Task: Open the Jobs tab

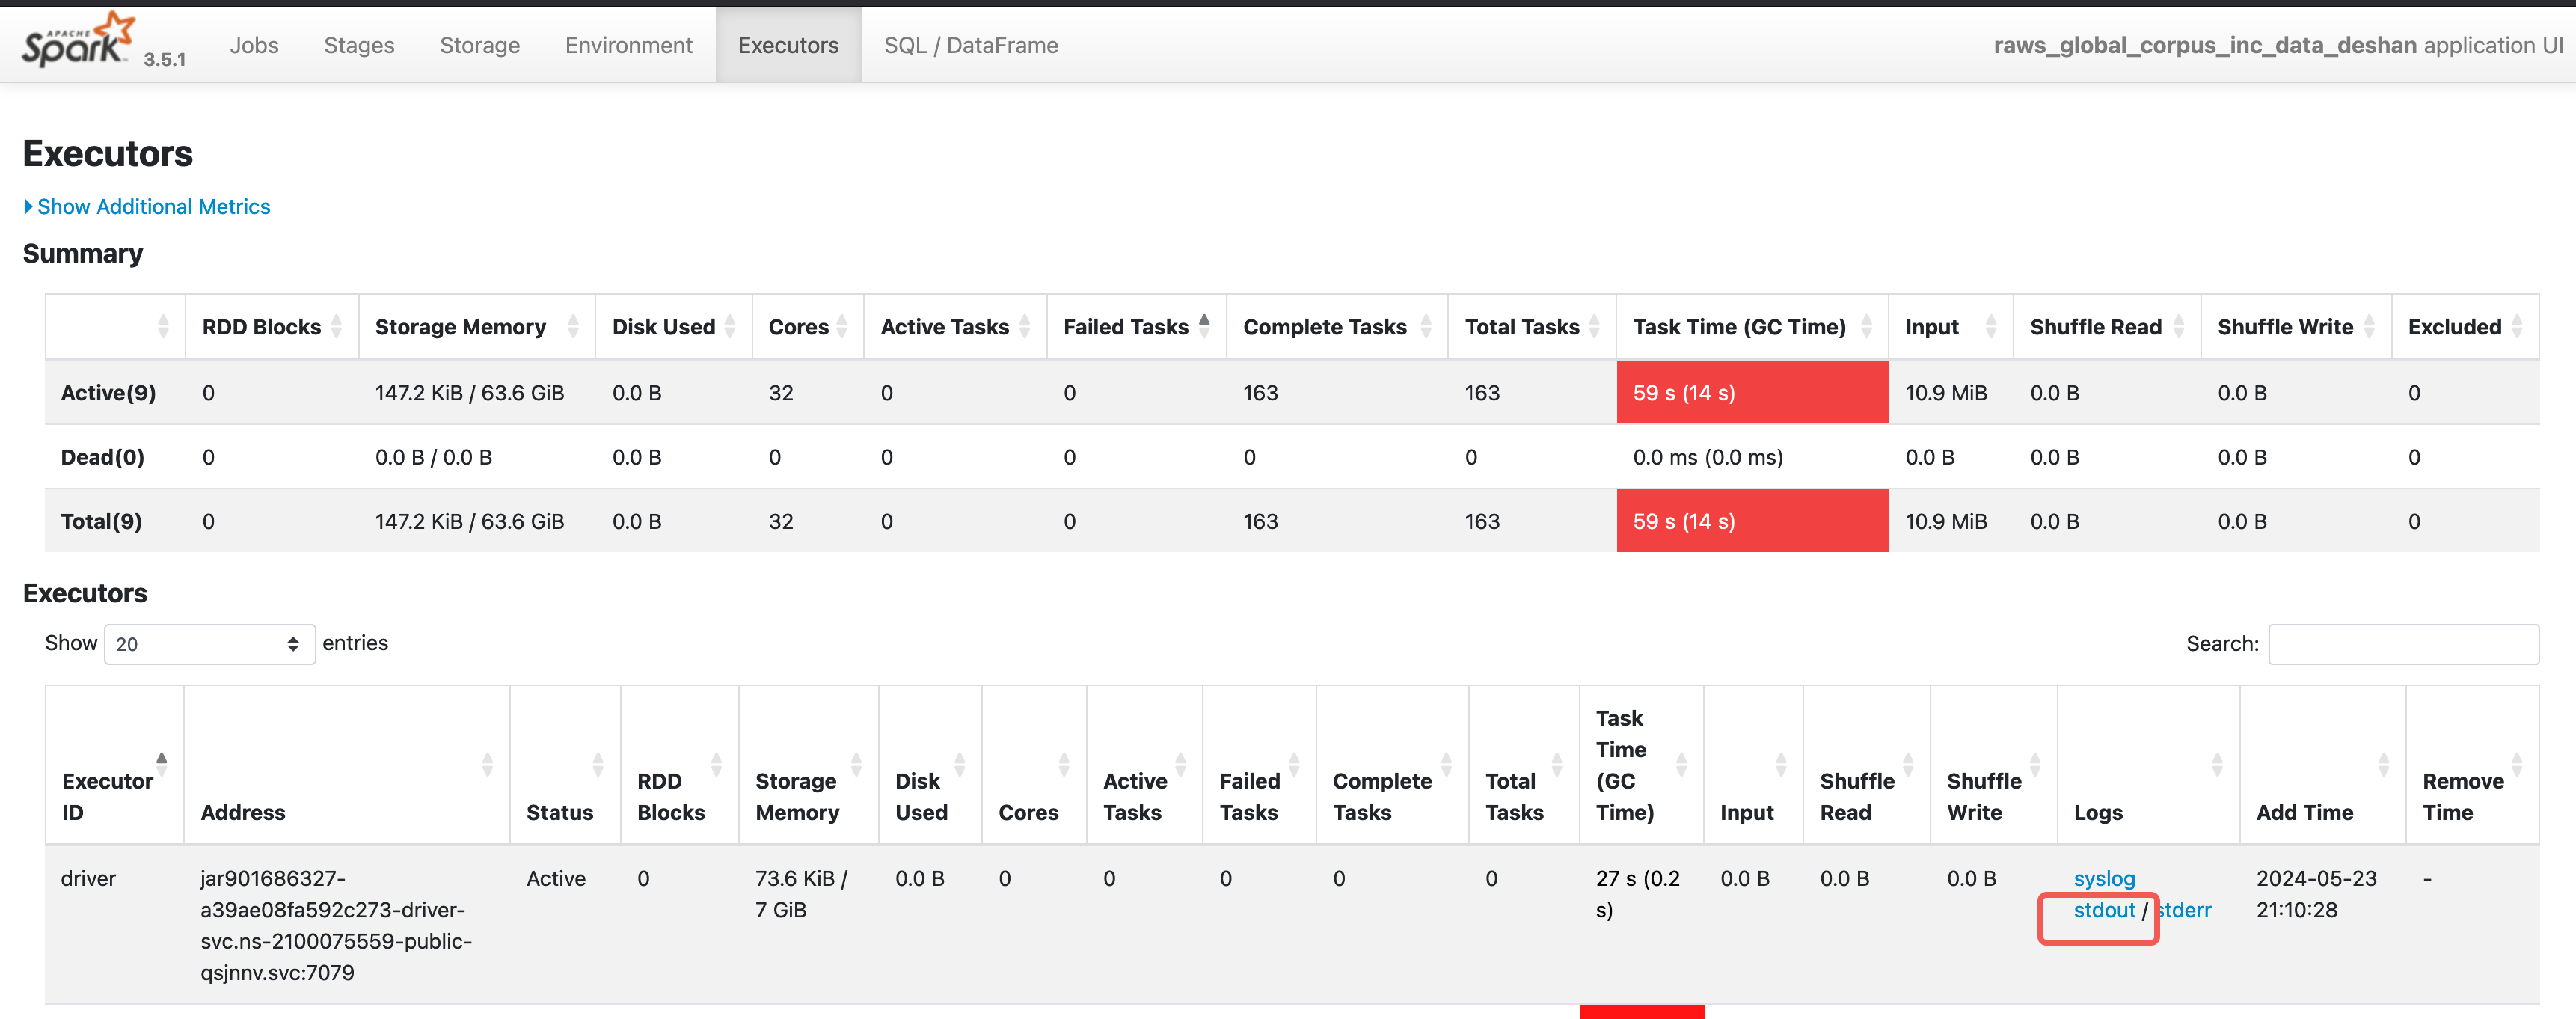Action: coord(254,45)
